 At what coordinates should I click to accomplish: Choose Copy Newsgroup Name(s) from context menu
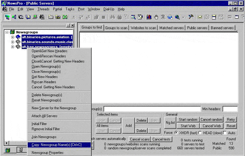[56, 145]
